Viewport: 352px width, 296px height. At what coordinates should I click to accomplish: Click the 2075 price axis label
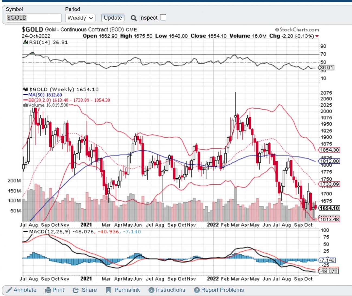click(326, 93)
